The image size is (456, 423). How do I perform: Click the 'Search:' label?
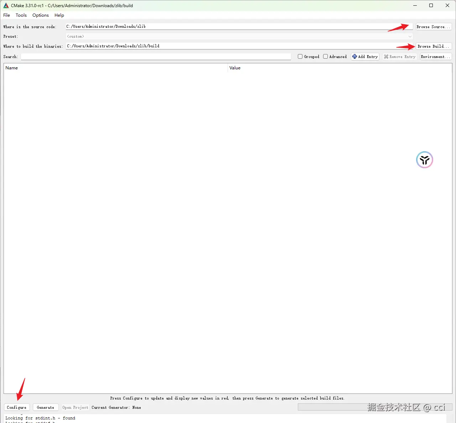click(x=11, y=57)
